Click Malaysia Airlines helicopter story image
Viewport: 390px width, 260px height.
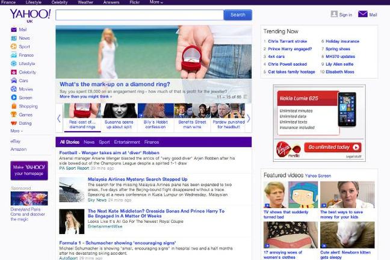[x=72, y=190]
